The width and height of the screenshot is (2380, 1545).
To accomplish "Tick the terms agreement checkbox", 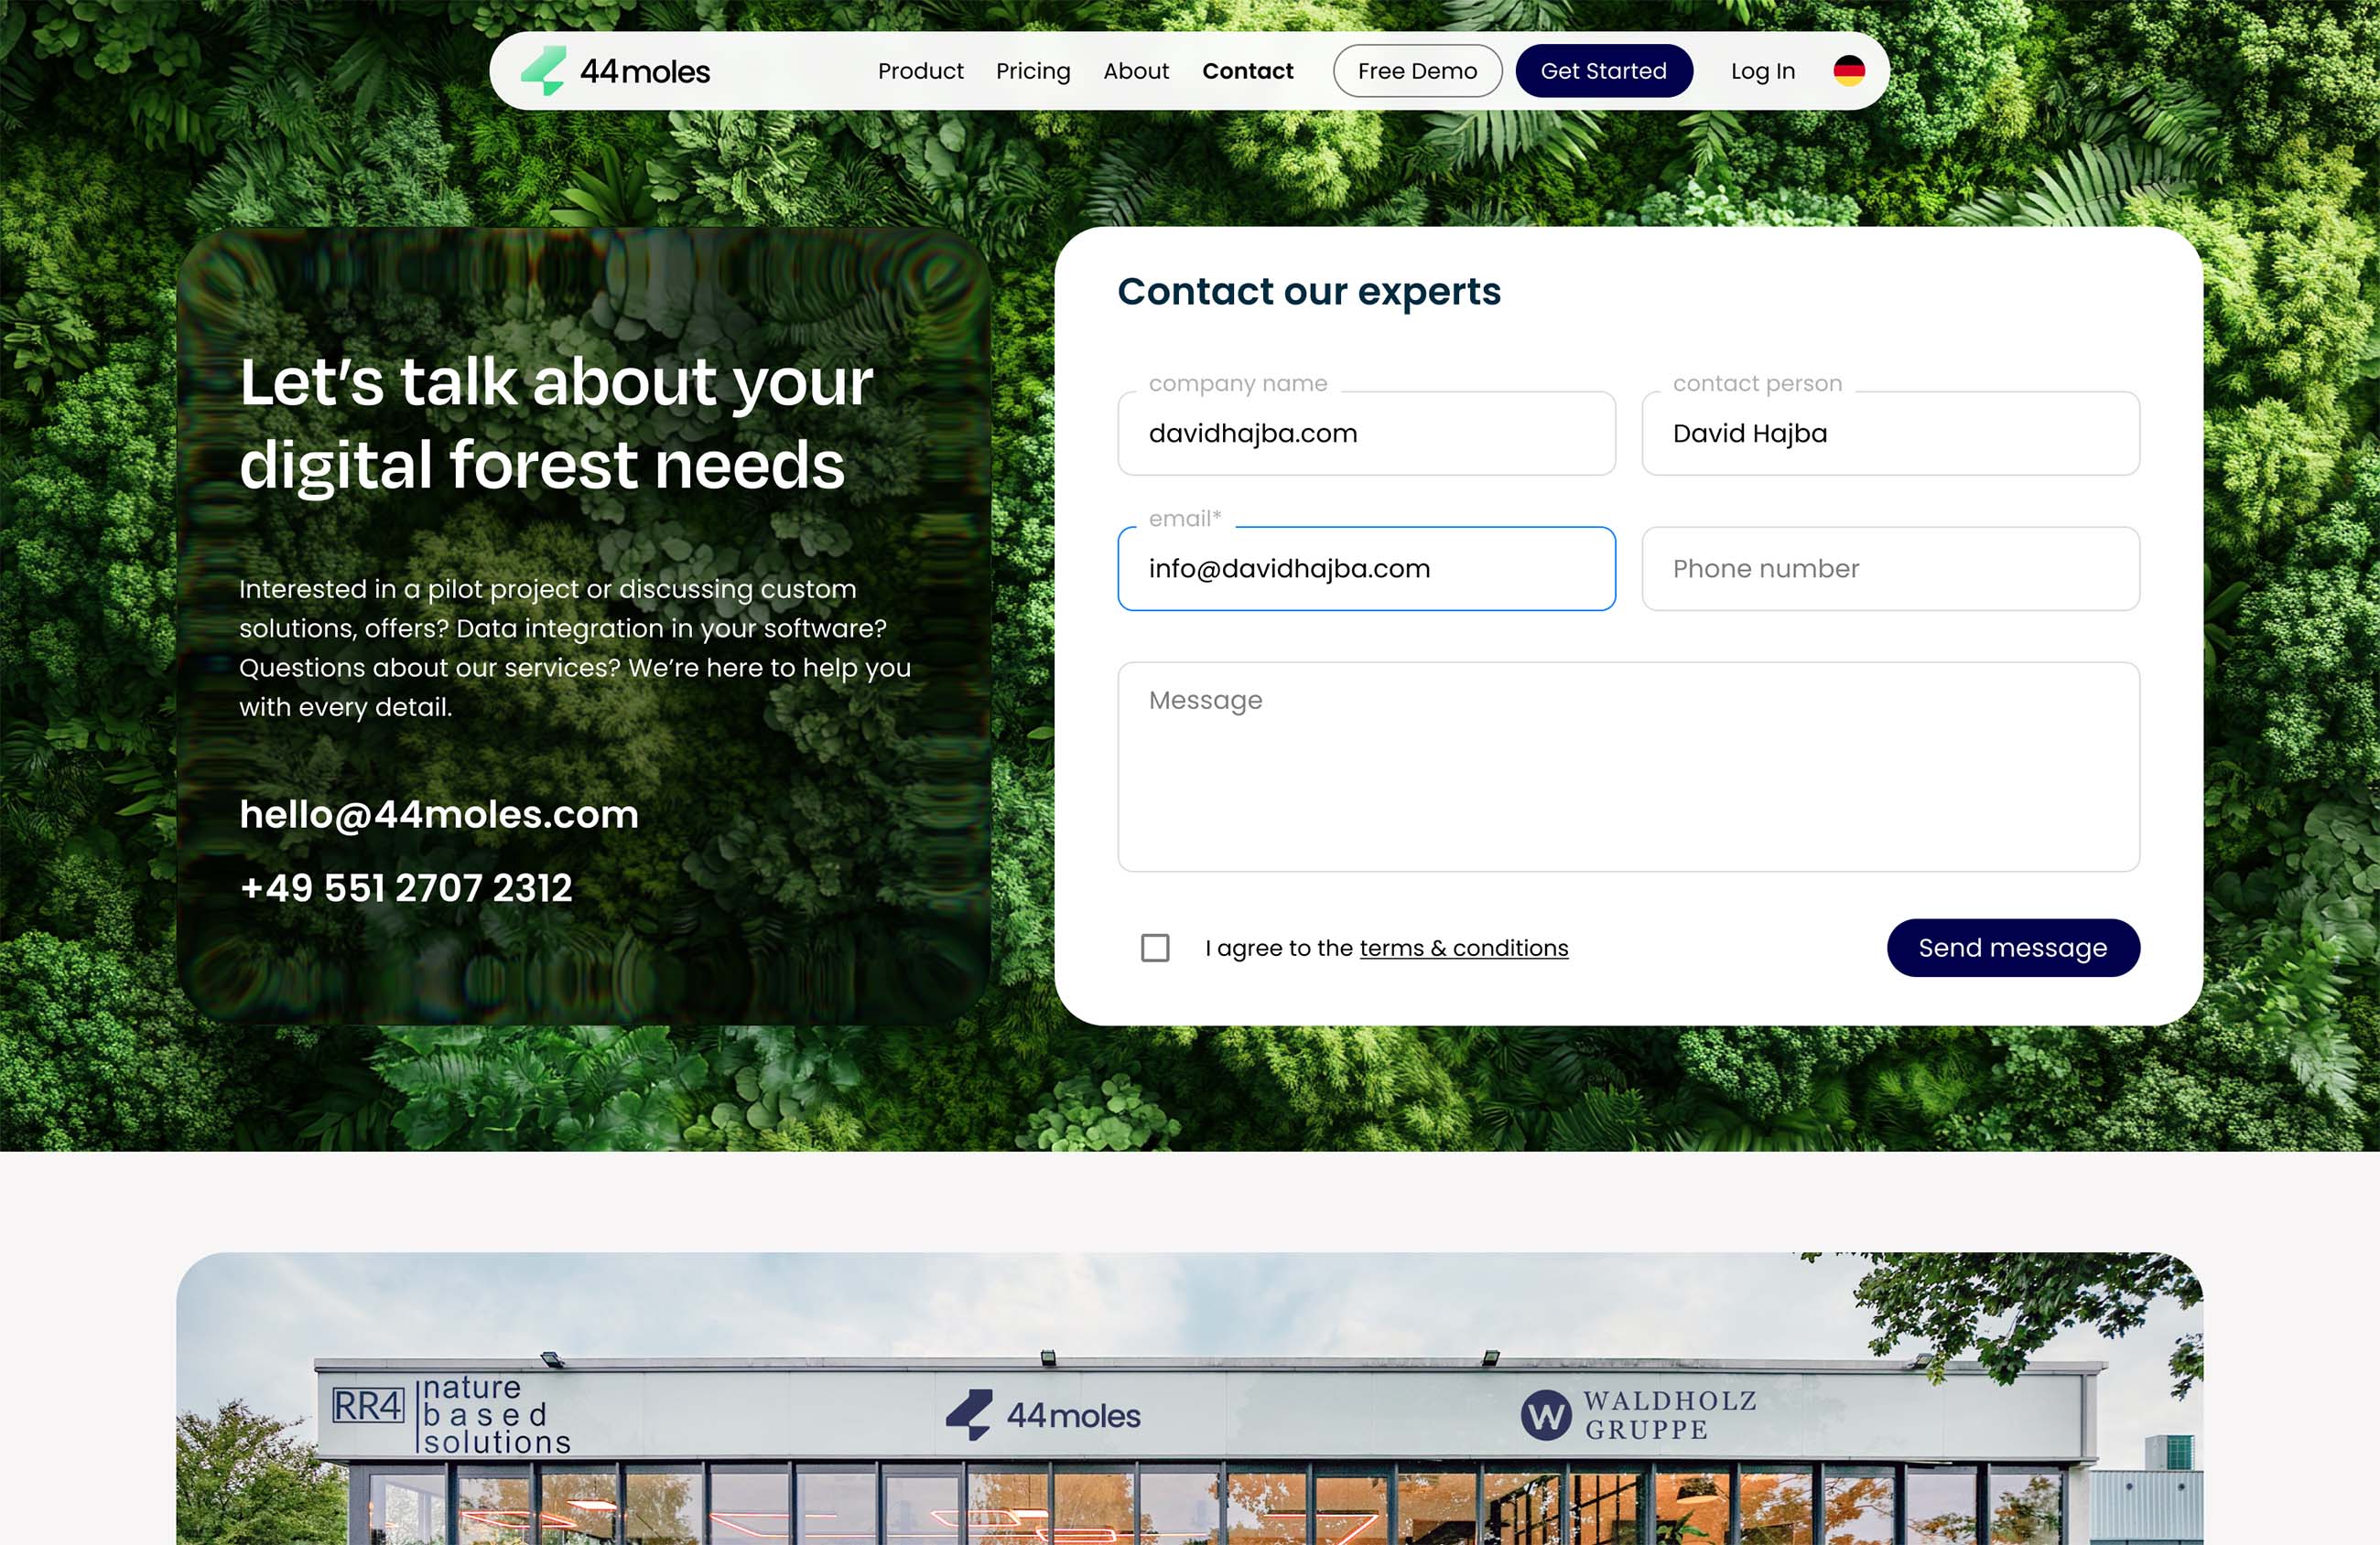I will coord(1155,948).
